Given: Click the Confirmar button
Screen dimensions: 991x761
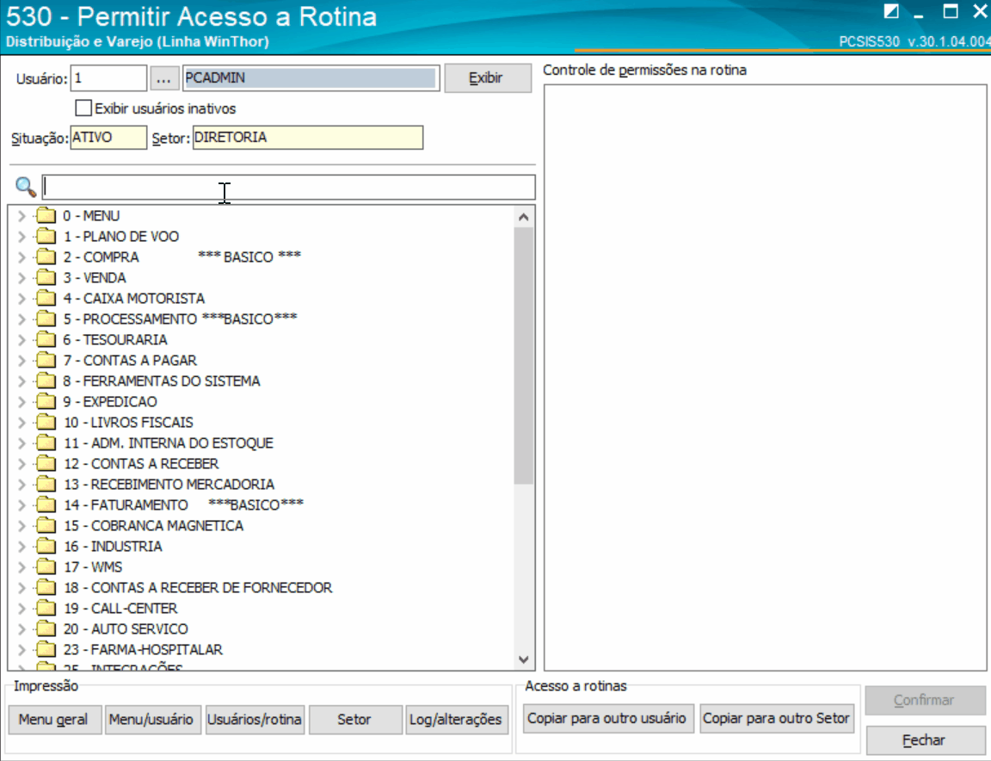Looking at the screenshot, I should [924, 700].
